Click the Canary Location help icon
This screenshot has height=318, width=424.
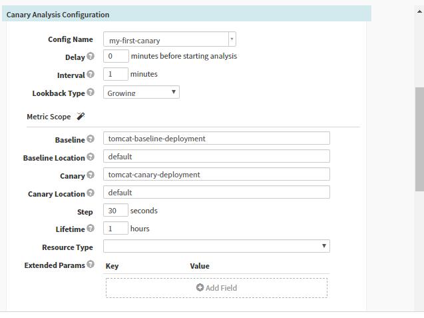[x=91, y=193]
